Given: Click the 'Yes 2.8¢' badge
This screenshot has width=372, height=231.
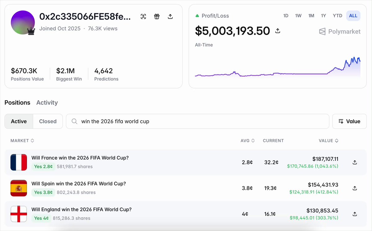Looking at the screenshot, I should (x=43, y=167).
